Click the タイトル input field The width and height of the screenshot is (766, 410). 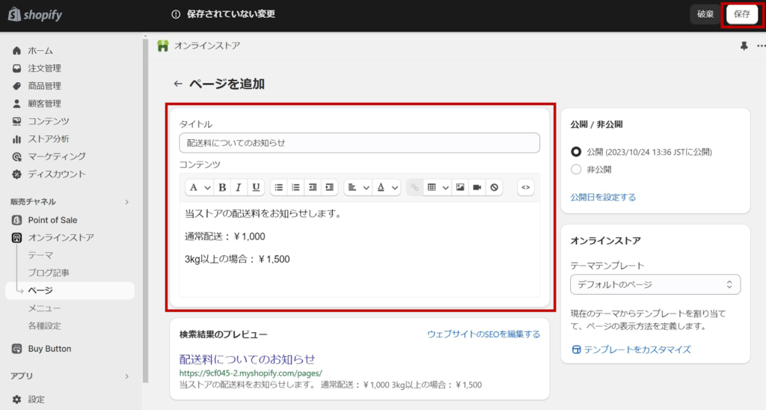tap(359, 143)
